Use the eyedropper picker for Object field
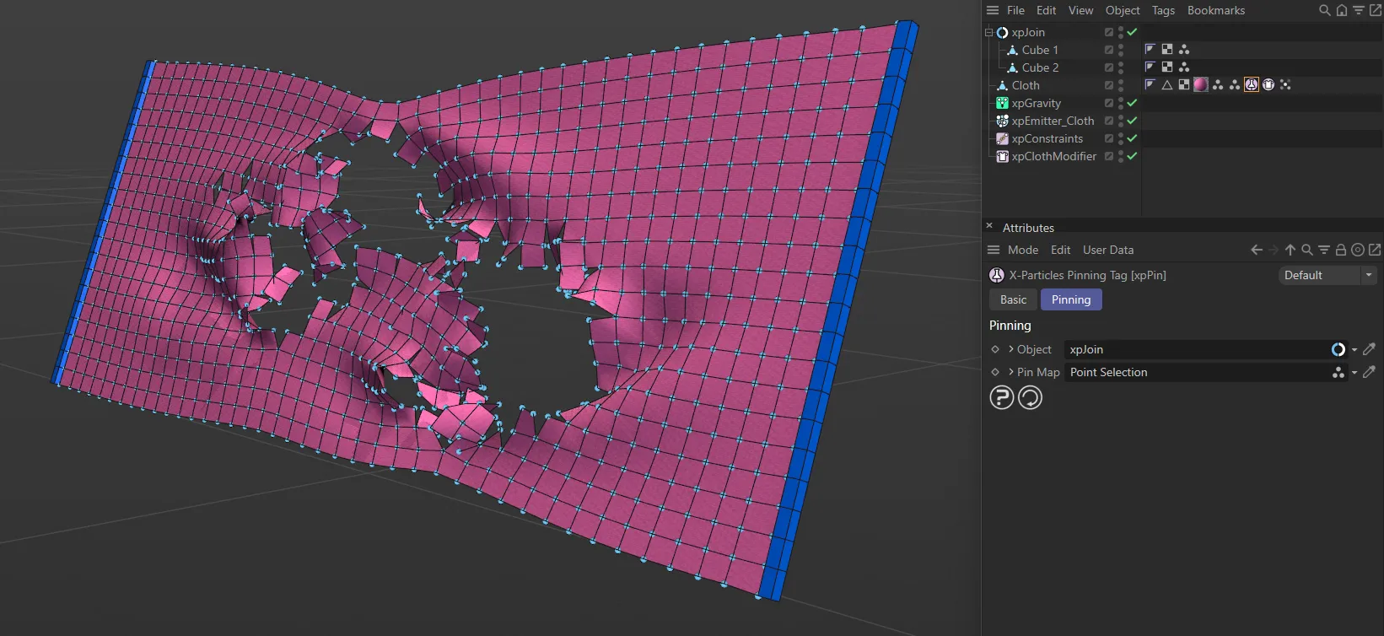The image size is (1384, 636). (x=1370, y=349)
